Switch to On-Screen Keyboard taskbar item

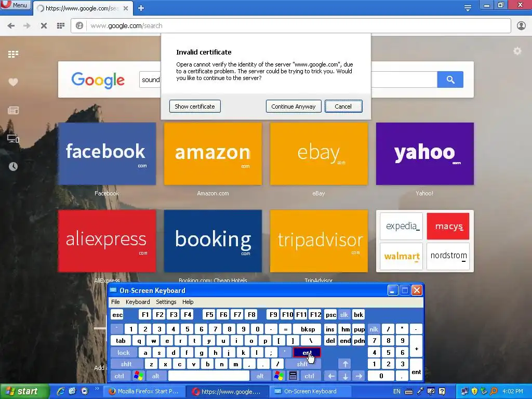click(311, 391)
